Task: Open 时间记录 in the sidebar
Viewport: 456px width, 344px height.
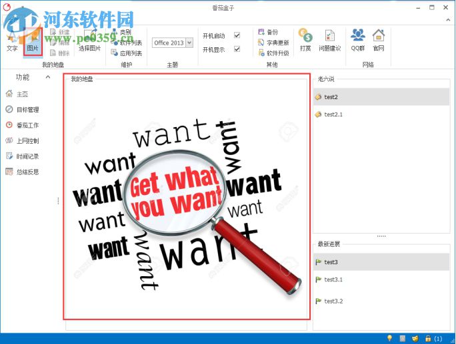Action: 23,156
